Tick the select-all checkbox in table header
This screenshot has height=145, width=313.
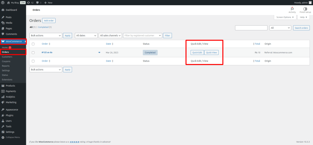pos(33,44)
